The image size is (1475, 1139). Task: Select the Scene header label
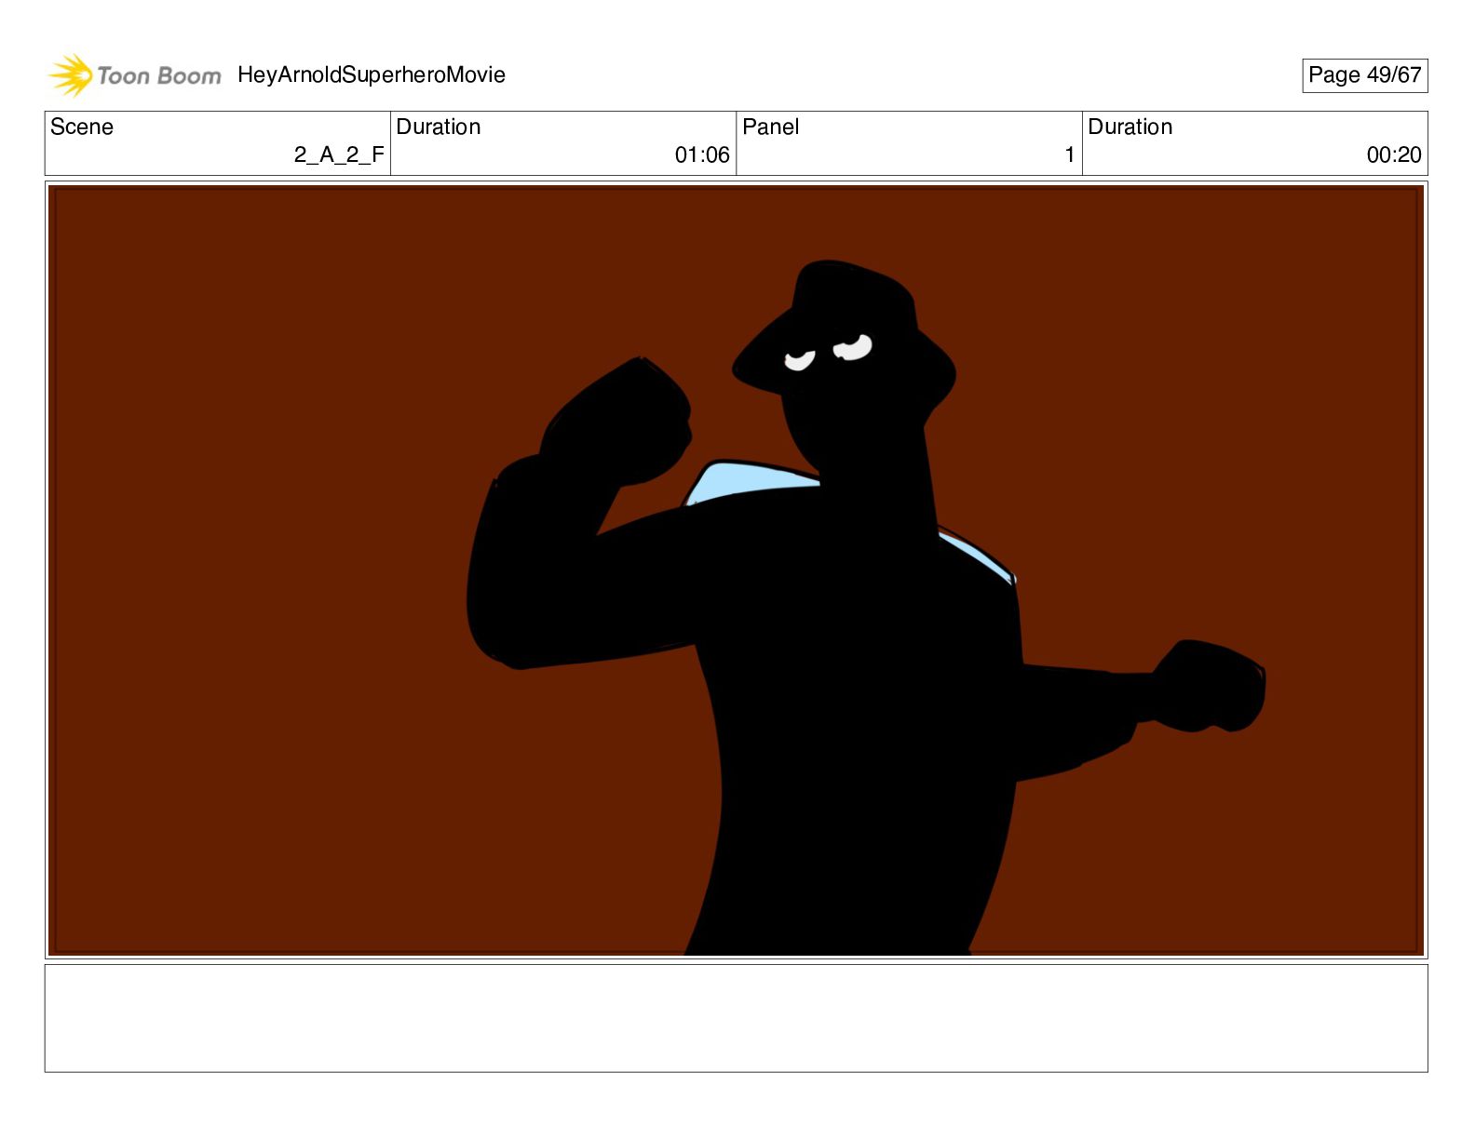point(82,127)
